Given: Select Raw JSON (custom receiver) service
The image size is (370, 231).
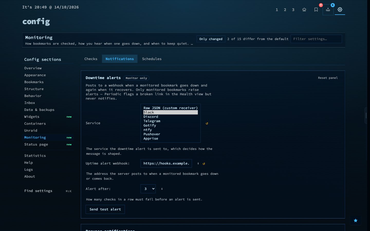Looking at the screenshot, I should coord(171,108).
